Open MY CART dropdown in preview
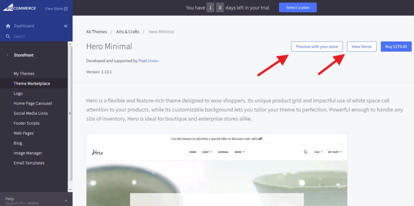This screenshot has width=414, height=206. click(x=335, y=152)
